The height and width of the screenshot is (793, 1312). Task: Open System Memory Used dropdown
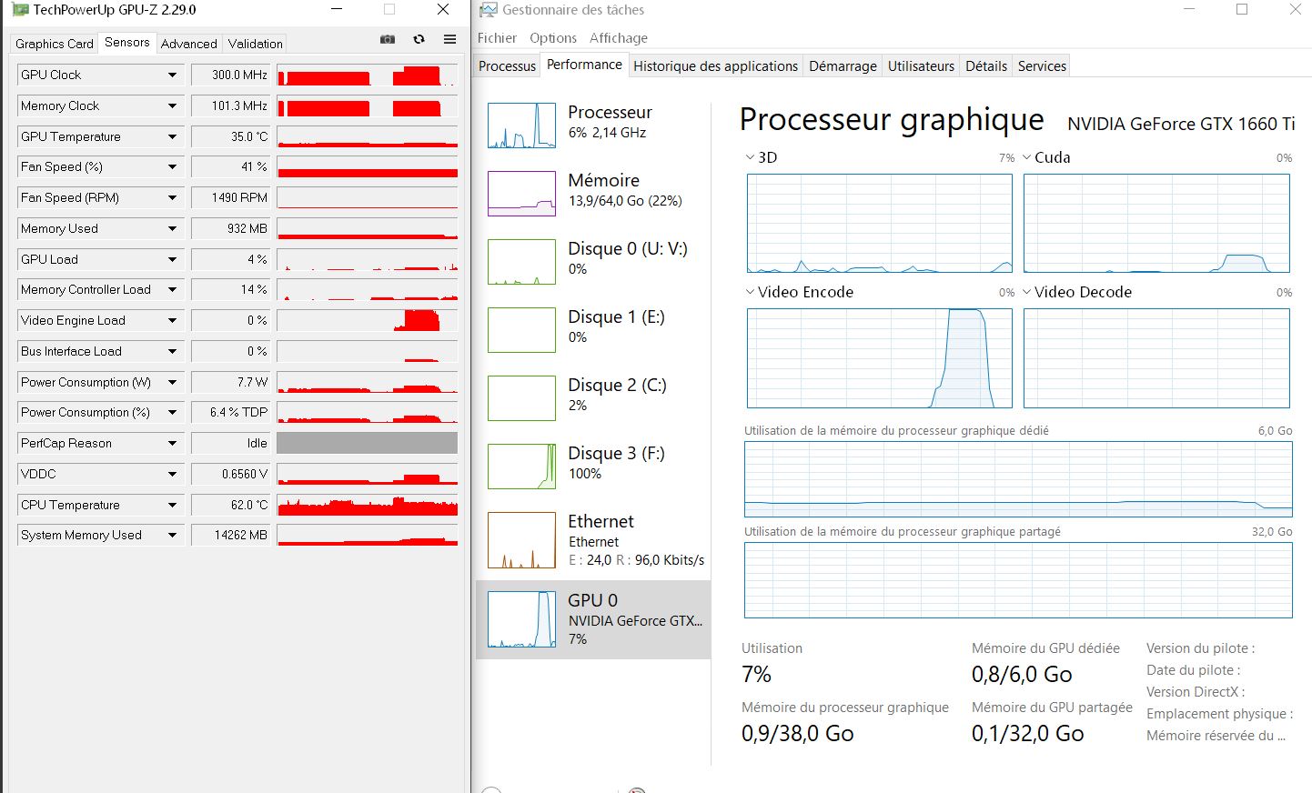click(172, 535)
